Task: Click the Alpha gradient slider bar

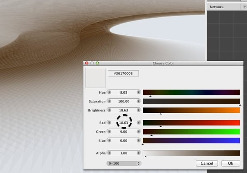Action: pyautogui.click(x=191, y=153)
